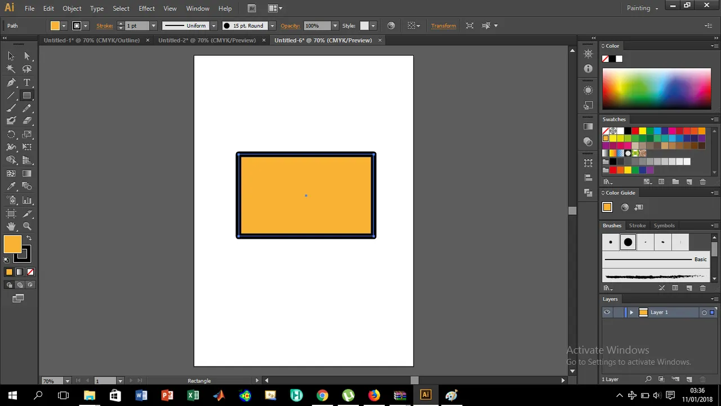721x406 pixels.
Task: Swap fill and stroke colors
Action: [29, 238]
